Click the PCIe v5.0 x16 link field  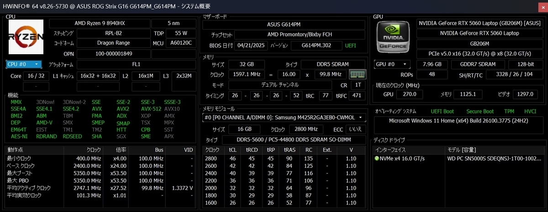click(x=479, y=54)
